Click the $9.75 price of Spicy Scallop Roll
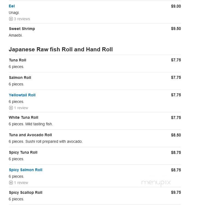Image resolution: width=205 pixels, height=205 pixels. [x=176, y=192]
